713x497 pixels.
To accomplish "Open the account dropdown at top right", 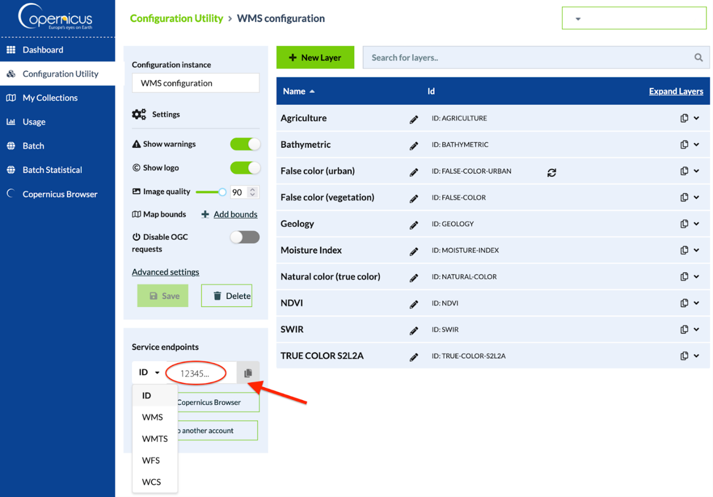I will [633, 18].
